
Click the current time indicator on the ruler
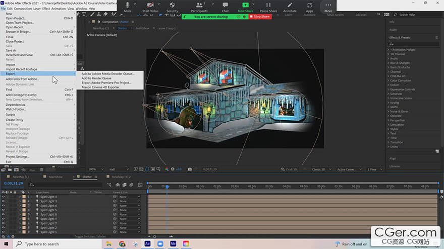(167, 187)
